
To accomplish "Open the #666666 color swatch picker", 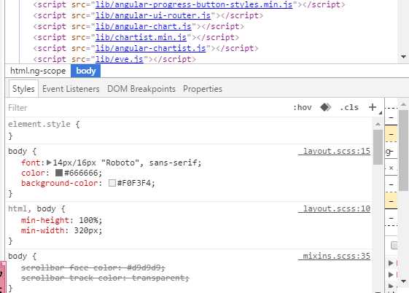I will [x=59, y=173].
